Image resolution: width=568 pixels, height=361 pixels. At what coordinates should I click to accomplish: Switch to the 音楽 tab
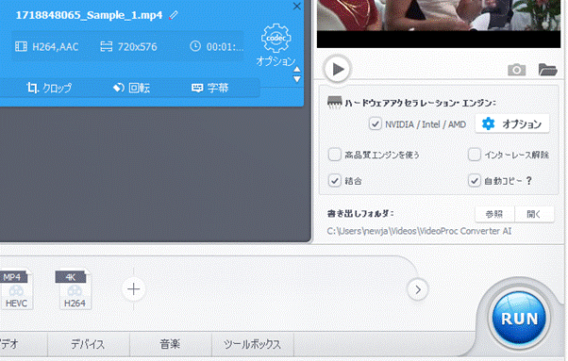tap(170, 344)
